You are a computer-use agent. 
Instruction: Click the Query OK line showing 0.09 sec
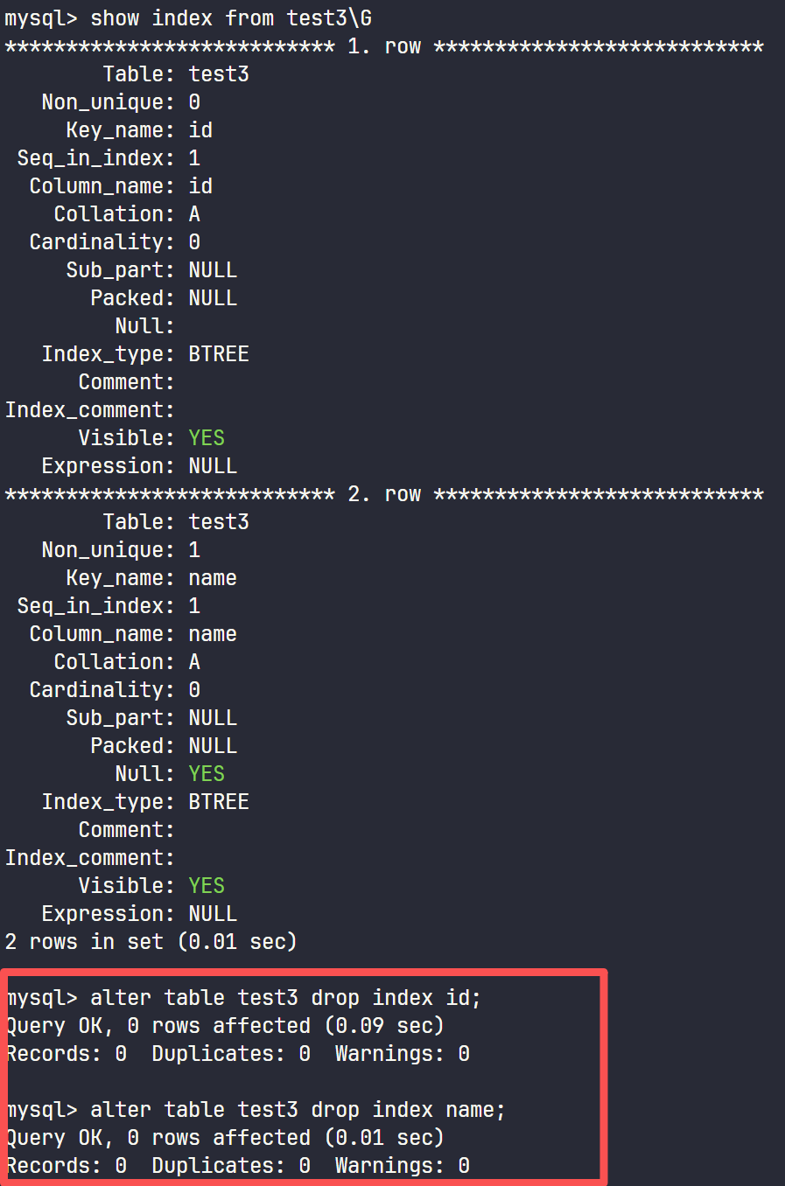pos(225,1026)
